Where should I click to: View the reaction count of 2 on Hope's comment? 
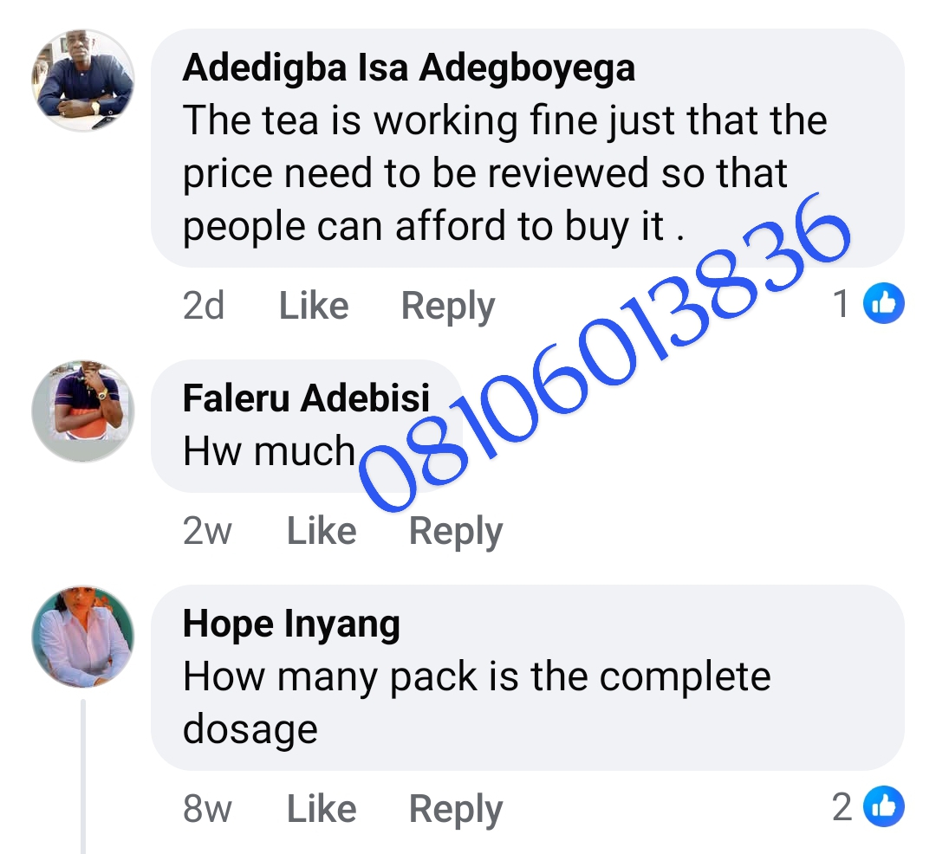842,806
